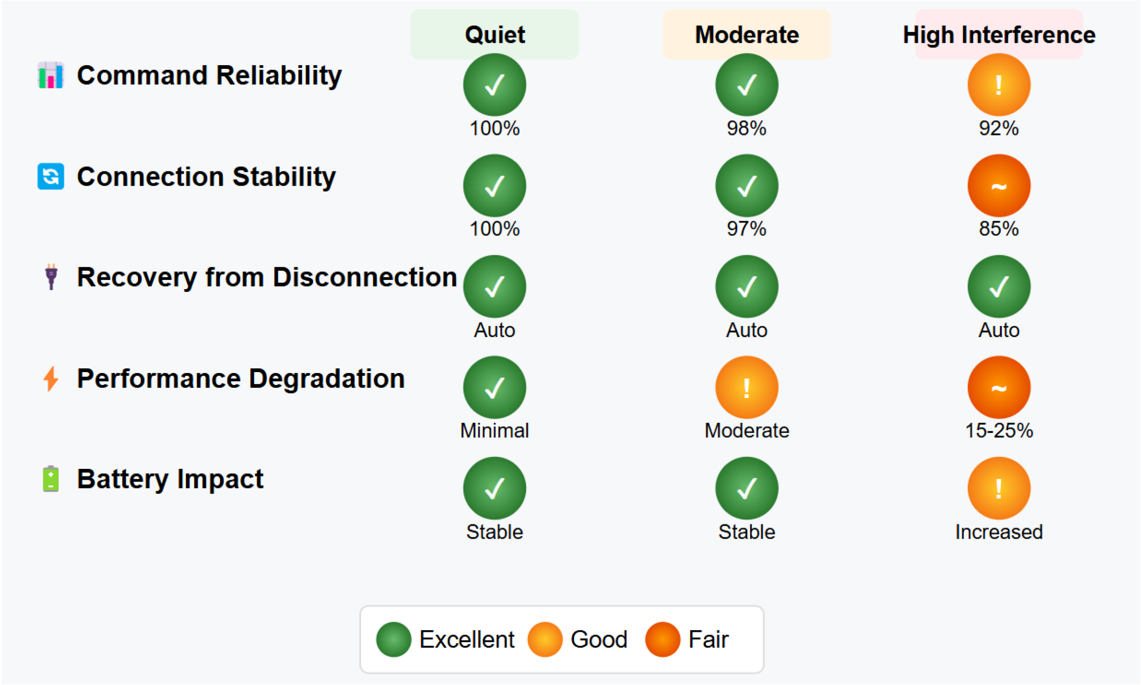
Task: Click the Command Reliability row label
Action: coord(209,75)
